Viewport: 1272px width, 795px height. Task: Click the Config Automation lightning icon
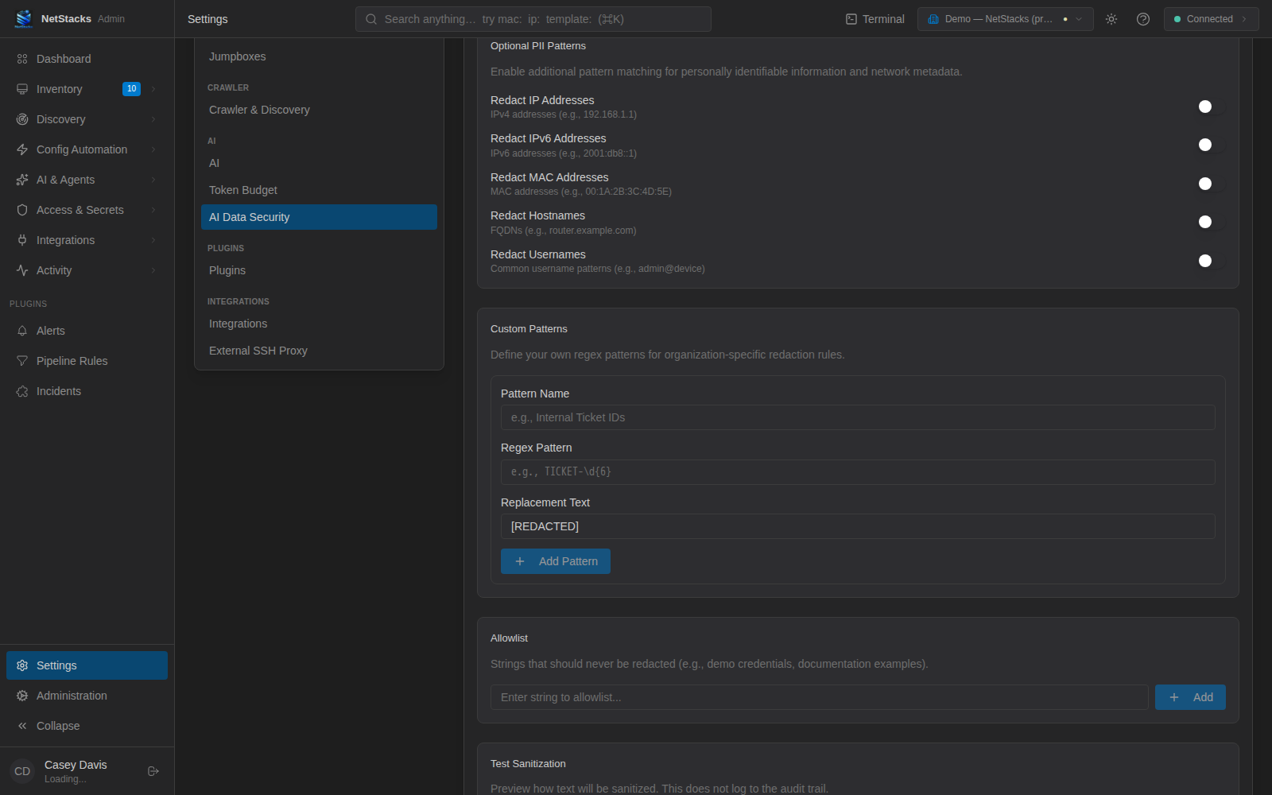pos(22,149)
